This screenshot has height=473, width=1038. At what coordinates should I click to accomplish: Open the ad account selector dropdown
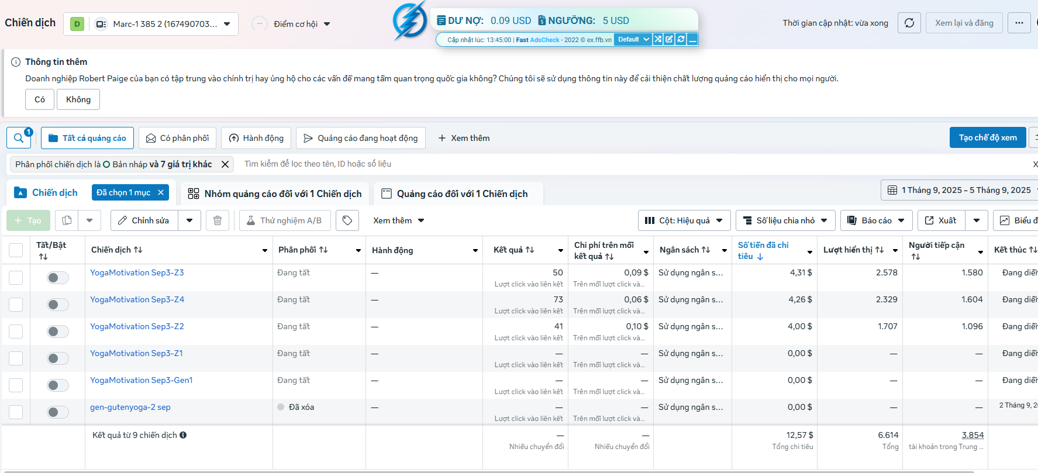point(151,24)
